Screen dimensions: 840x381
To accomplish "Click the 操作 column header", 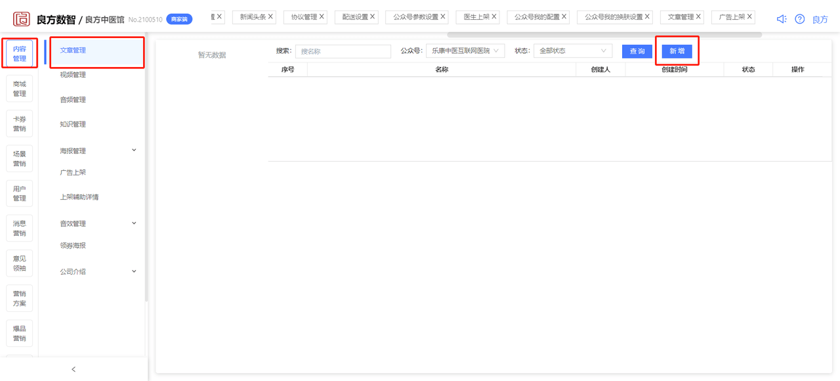I will coord(797,70).
